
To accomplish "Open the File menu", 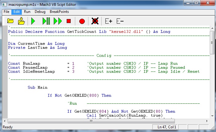I will click(6, 12).
